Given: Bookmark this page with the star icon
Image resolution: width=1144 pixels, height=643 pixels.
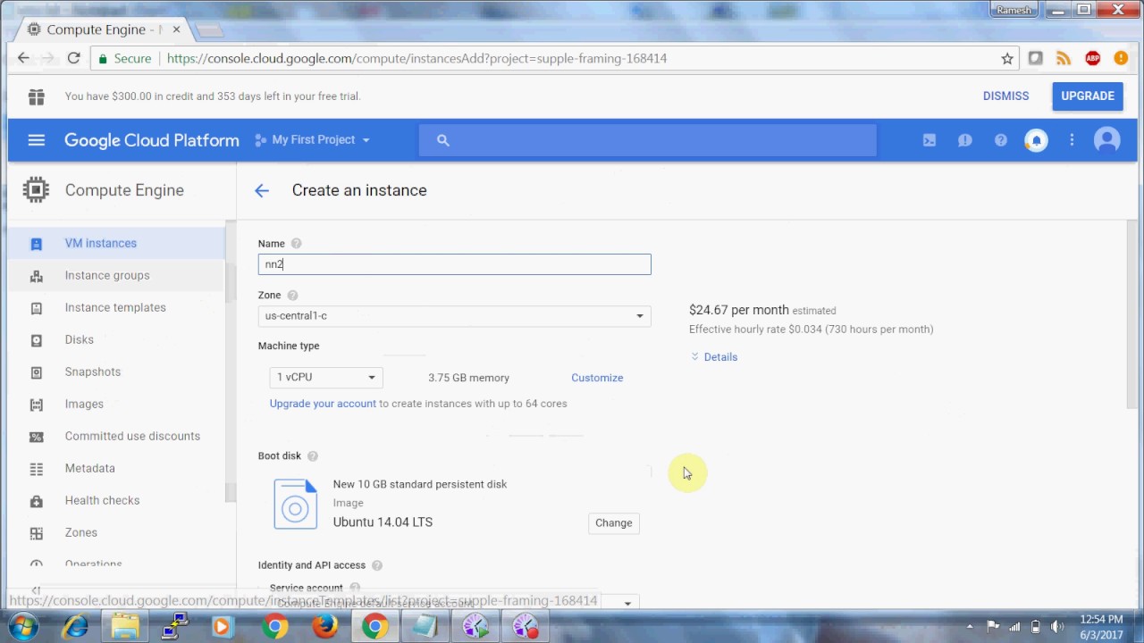Looking at the screenshot, I should [x=1007, y=58].
